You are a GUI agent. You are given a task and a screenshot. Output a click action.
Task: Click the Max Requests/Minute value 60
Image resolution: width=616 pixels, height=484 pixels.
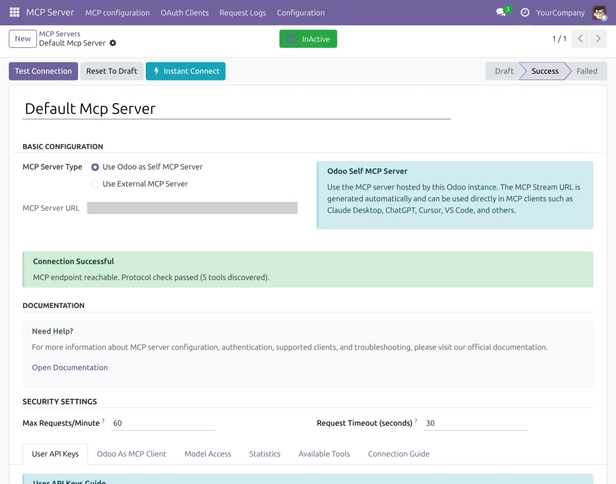pyautogui.click(x=163, y=423)
